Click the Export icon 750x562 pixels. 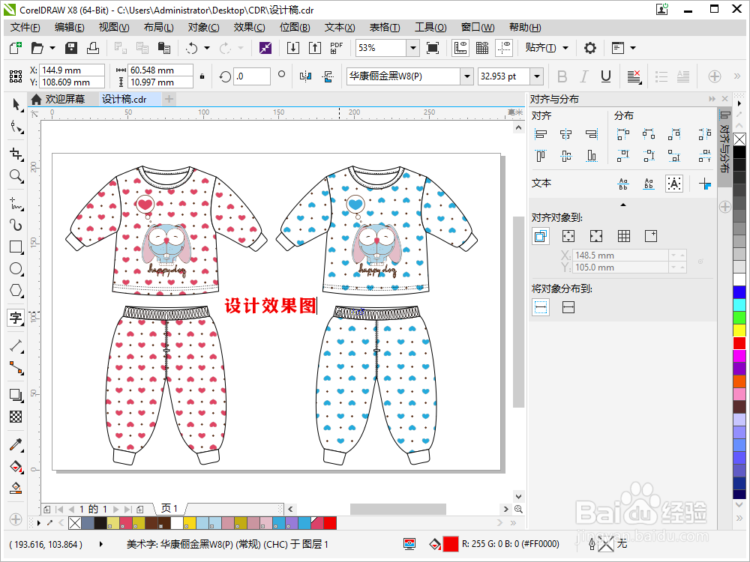click(315, 48)
